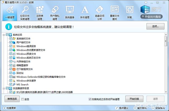
Task: Open the 提点建议 link
Action: point(122,108)
